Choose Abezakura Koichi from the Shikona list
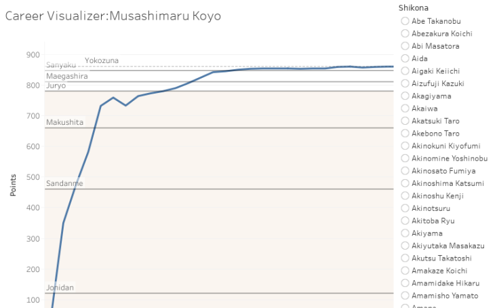 (405, 33)
